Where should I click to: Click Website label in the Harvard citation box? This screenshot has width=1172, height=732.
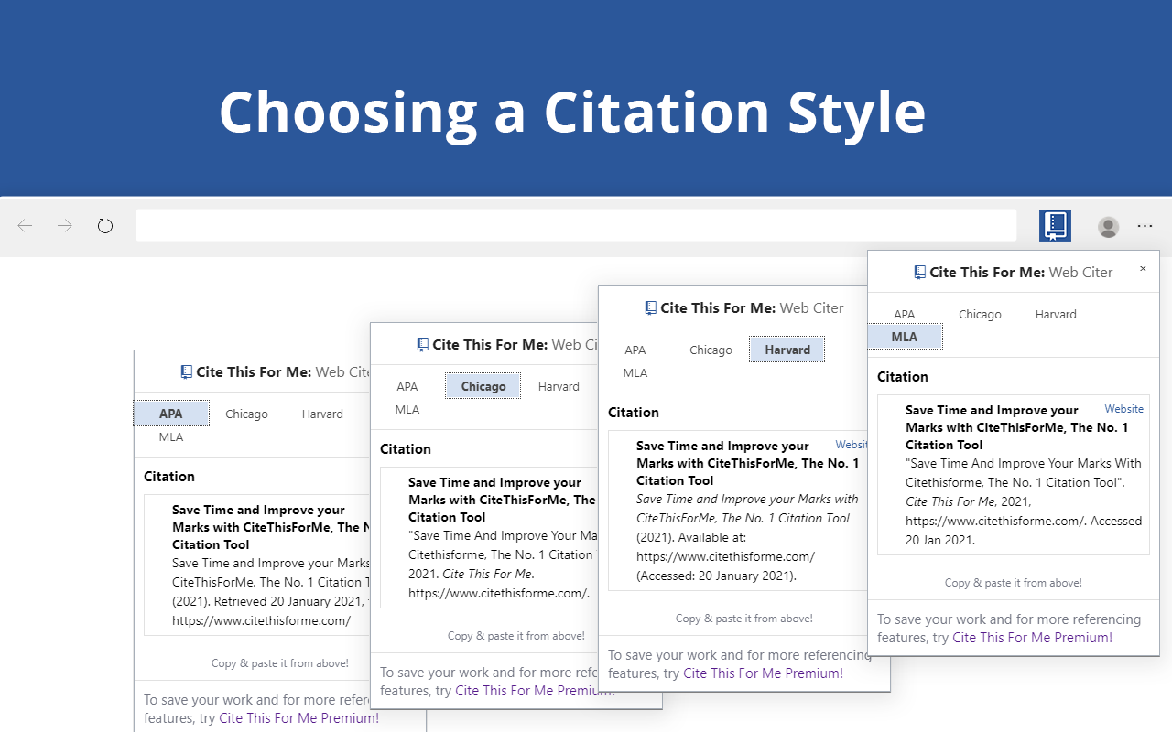pyautogui.click(x=852, y=445)
